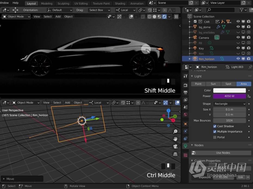The height and width of the screenshot is (189, 253).
Task: Click the Rim_horizon light data icon in outliner
Action: [x=222, y=59]
